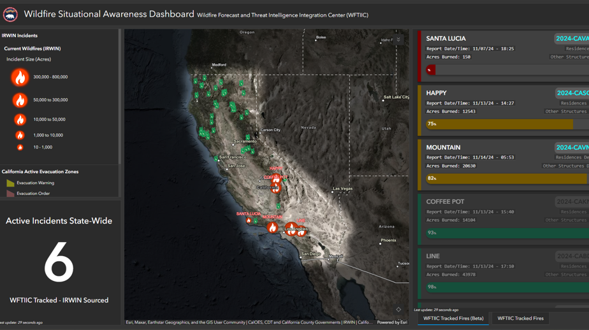The image size is (589, 330).
Task: Click the IRWIN Incidents legend heading
Action: point(20,36)
